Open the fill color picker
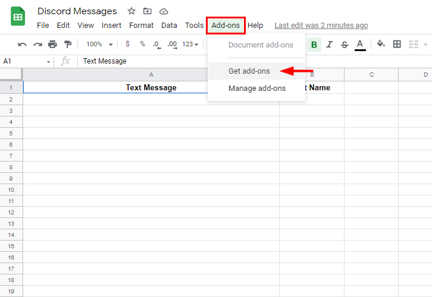432x297 pixels. [381, 44]
